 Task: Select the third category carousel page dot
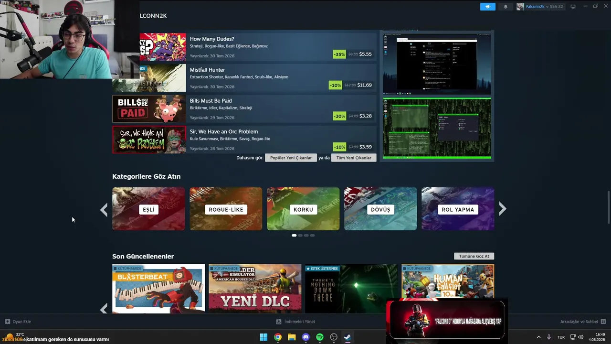(306, 235)
